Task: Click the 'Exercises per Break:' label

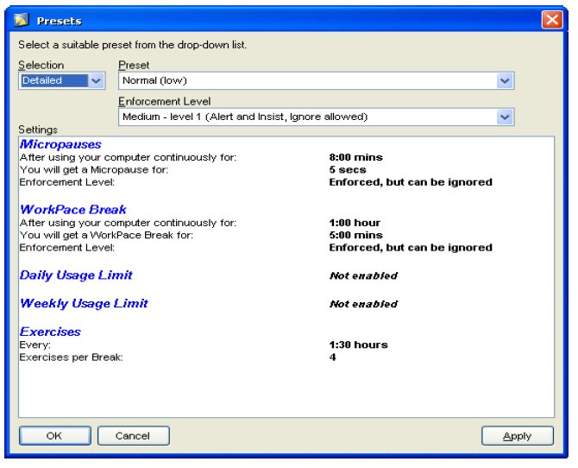Action: click(x=71, y=357)
